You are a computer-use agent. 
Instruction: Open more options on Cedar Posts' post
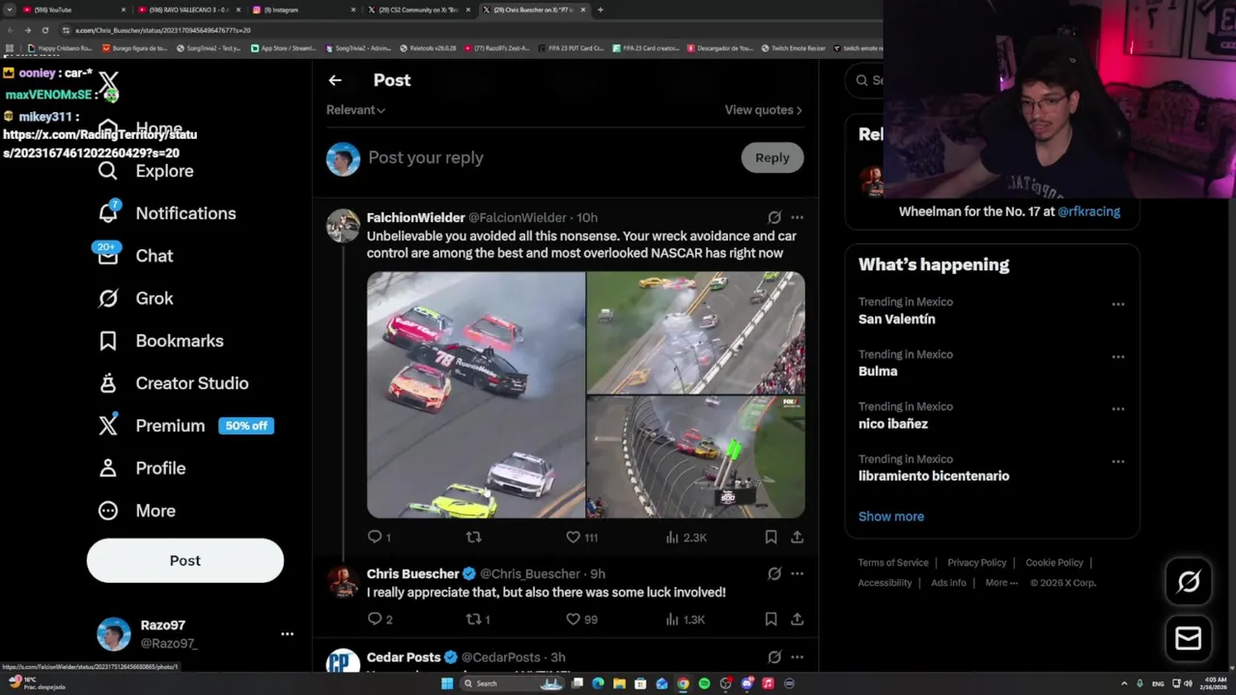pos(797,657)
